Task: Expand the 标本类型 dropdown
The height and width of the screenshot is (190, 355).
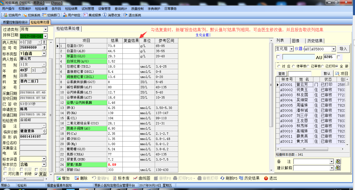Action: coord(44,53)
